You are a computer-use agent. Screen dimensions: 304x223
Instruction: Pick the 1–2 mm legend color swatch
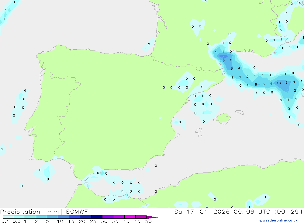coord(30,217)
